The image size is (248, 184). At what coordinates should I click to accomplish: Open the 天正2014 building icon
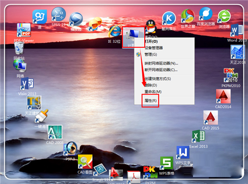238,52
